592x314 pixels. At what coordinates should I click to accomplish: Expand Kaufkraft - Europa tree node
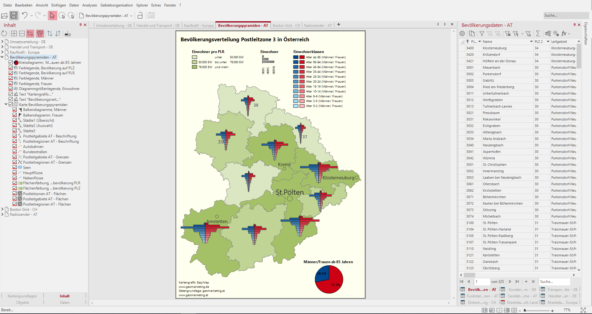pyautogui.click(x=2, y=52)
